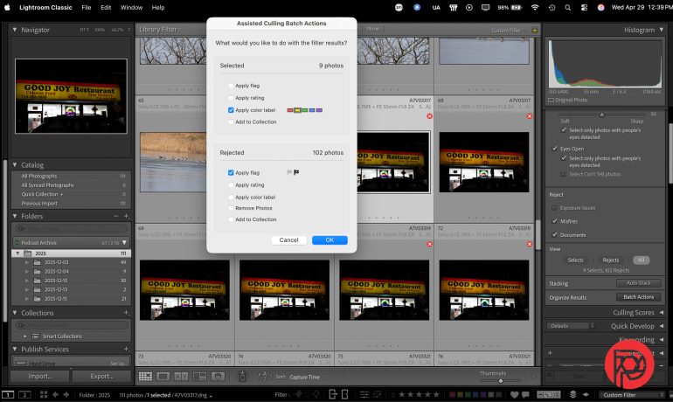Click the Import button
673x402 pixels.
(39, 377)
